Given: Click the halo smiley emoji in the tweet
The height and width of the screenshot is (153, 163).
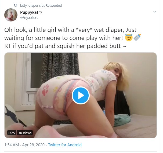Looking at the screenshot, I should (129, 37).
